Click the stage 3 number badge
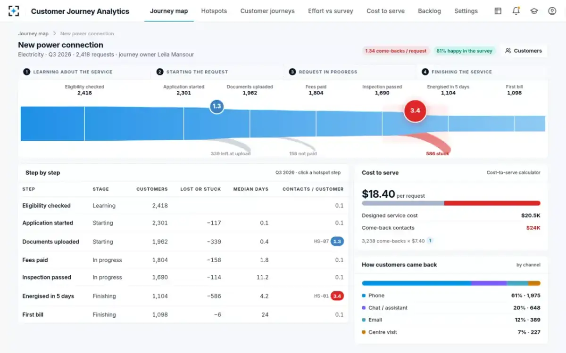Viewport: 566px width, 353px height. pos(292,72)
